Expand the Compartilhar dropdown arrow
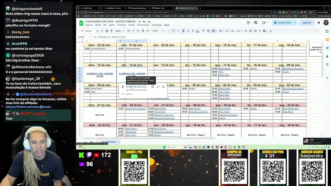This screenshot has height=186, width=331. pyautogui.click(x=295, y=23)
